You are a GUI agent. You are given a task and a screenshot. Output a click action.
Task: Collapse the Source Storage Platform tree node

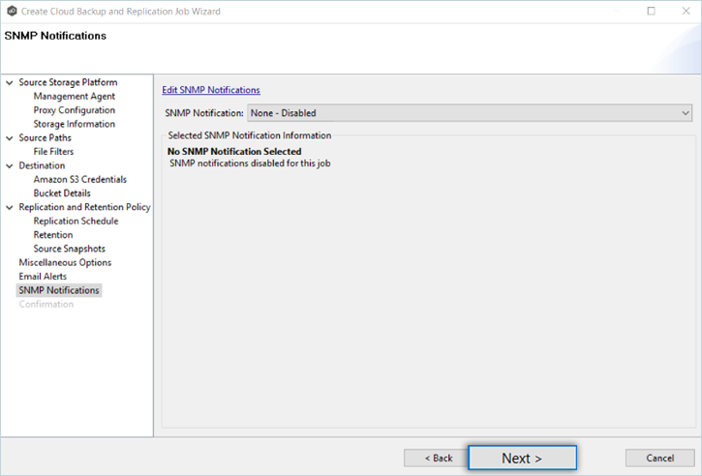10,83
